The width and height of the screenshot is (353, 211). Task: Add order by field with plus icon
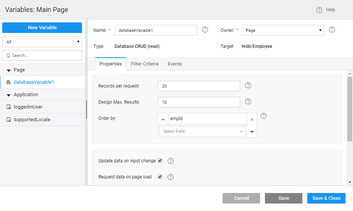click(x=252, y=132)
